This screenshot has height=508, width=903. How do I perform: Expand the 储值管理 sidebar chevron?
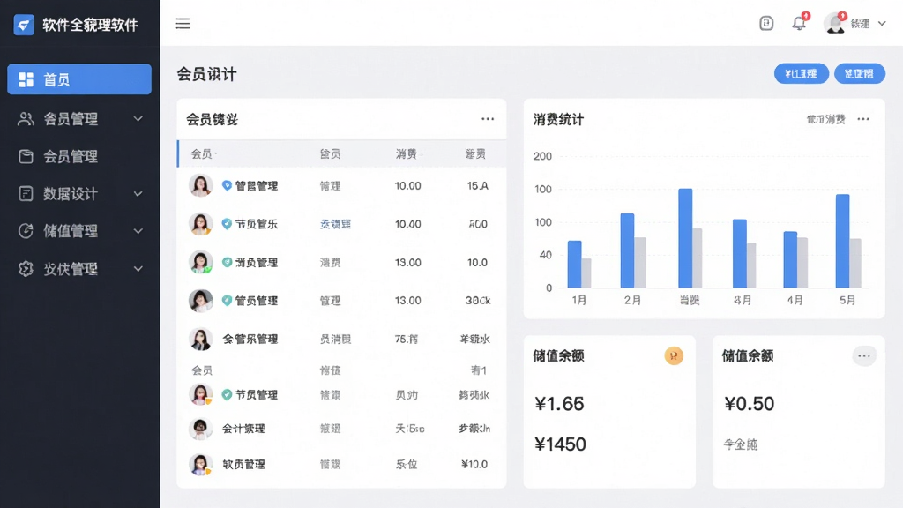[138, 231]
